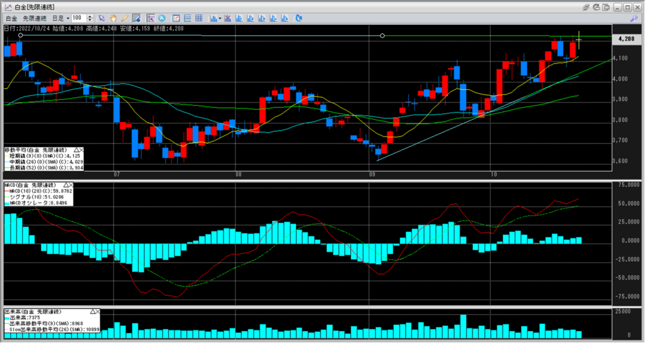Select chart template 5 icon
The width and height of the screenshot is (645, 343).
click(x=285, y=18)
